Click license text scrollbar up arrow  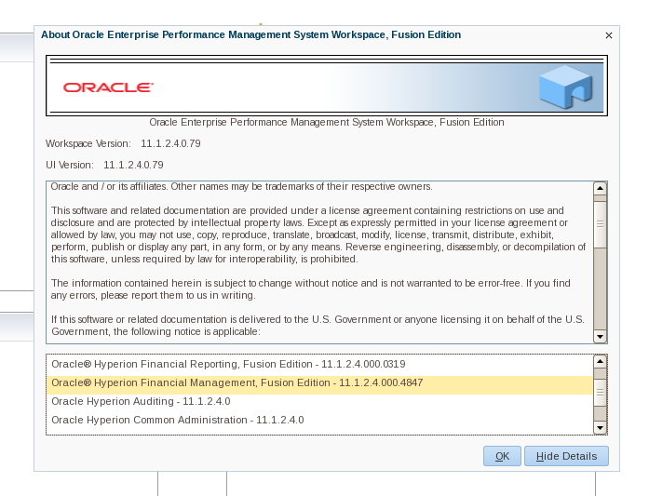600,188
